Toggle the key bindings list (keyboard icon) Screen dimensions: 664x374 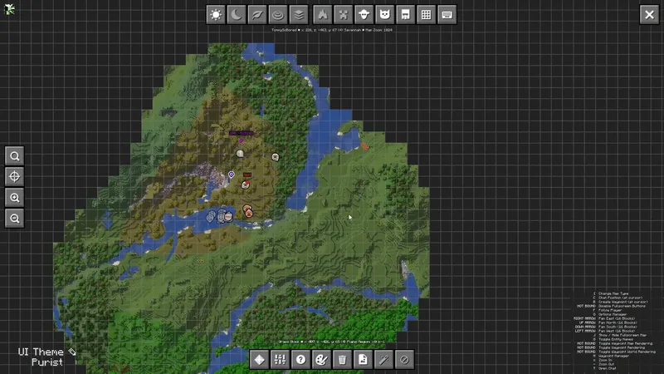point(447,15)
